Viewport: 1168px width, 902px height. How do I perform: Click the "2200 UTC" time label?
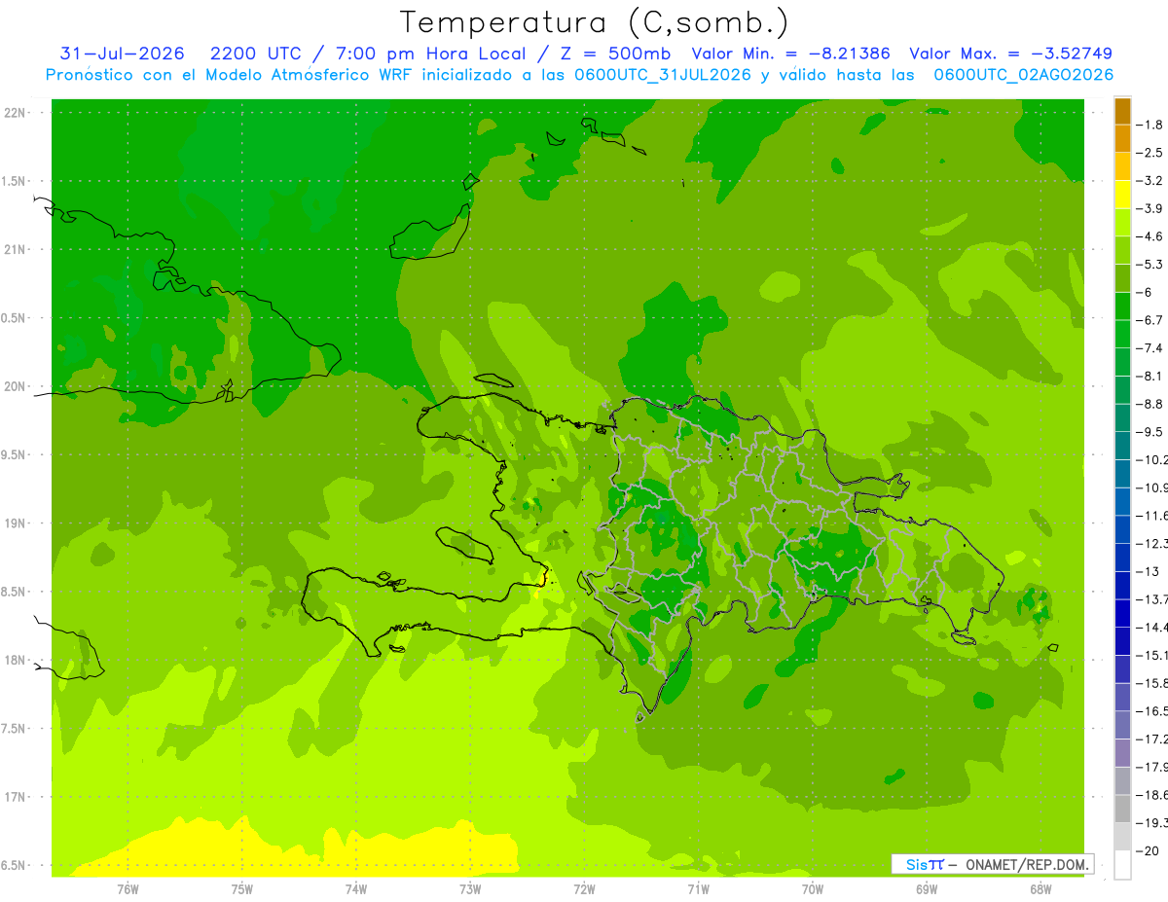point(256,54)
